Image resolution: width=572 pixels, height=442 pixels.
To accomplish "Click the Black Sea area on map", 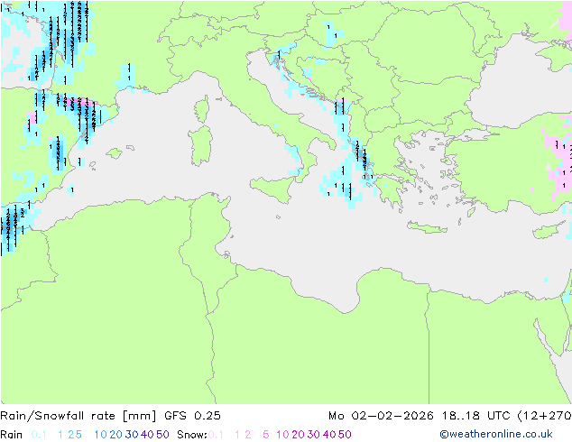I will (518, 84).
